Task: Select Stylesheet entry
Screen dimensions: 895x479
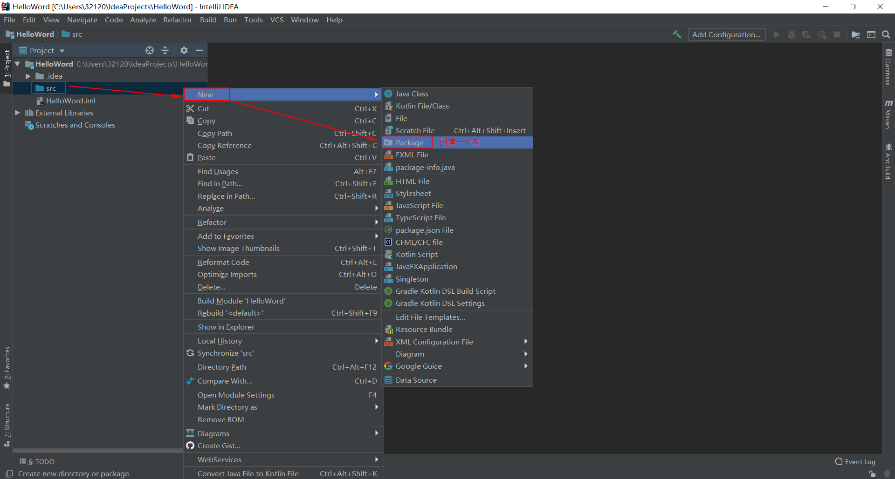Action: click(x=457, y=193)
